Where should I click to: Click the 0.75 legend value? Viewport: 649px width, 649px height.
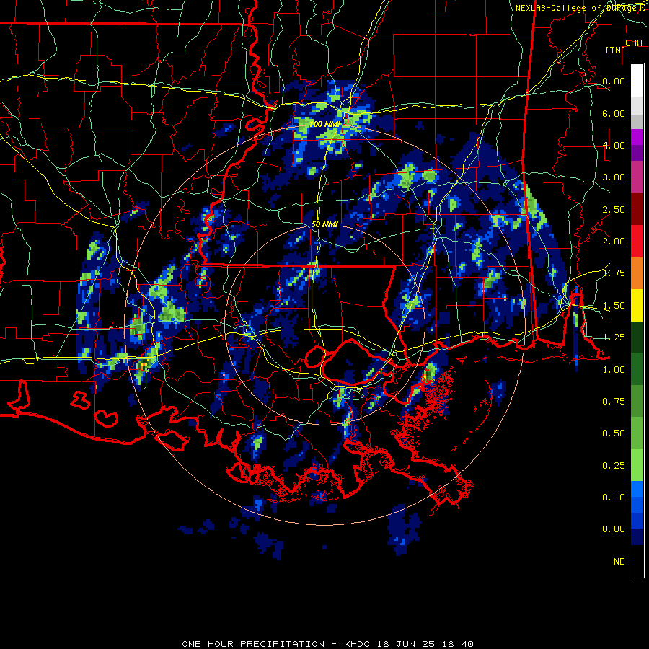[614, 402]
